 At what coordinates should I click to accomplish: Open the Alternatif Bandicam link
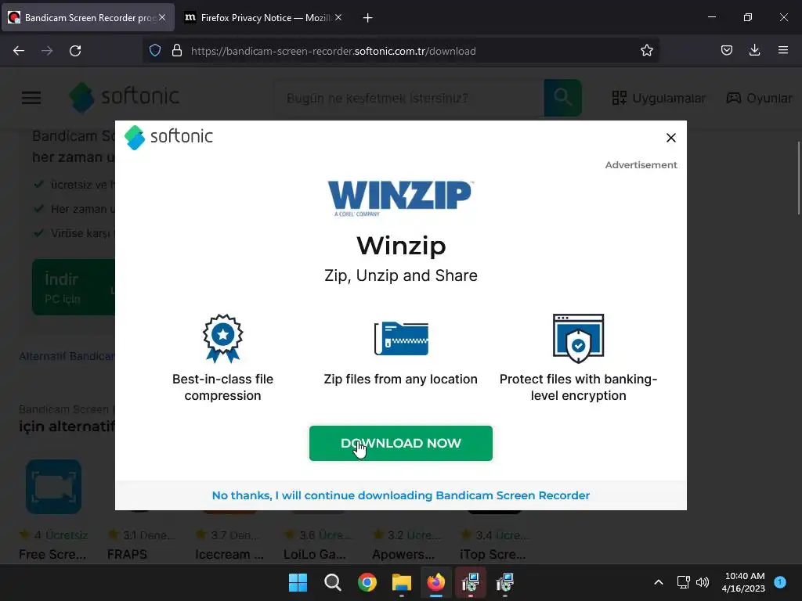[x=67, y=356]
